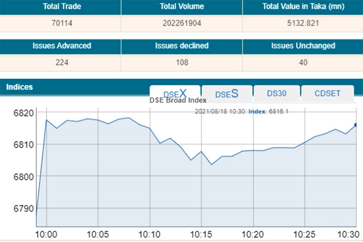Screen dimensions: 363x242
Task: Select the Total Value in Taka header
Action: pyautogui.click(x=302, y=7)
